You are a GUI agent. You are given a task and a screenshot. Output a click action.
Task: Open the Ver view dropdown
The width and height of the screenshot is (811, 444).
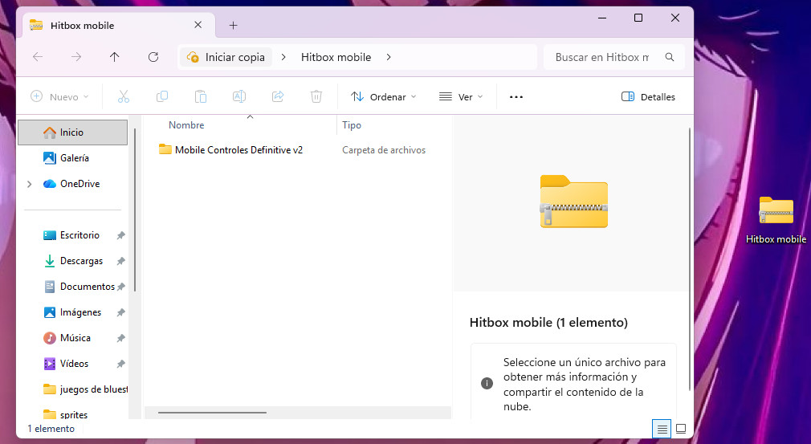(x=461, y=96)
